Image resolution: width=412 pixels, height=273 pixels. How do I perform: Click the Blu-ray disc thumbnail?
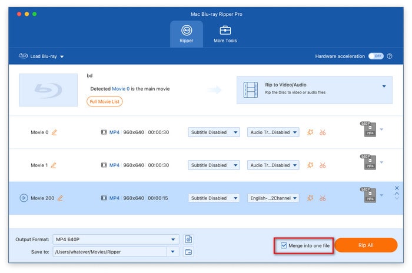[48, 89]
